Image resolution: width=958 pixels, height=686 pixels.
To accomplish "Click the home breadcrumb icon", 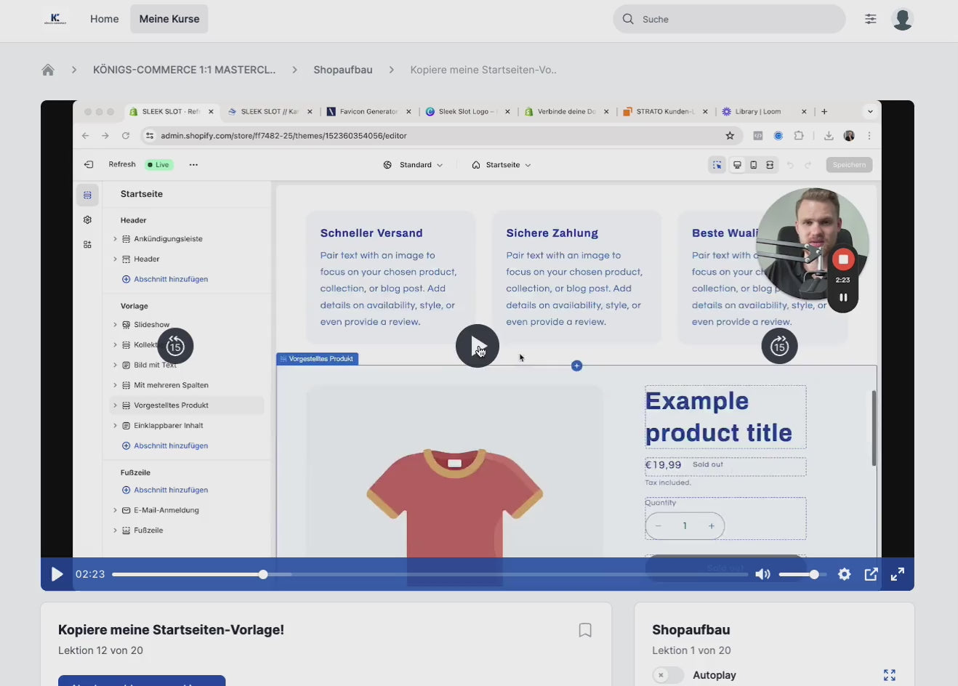I will click(x=48, y=70).
